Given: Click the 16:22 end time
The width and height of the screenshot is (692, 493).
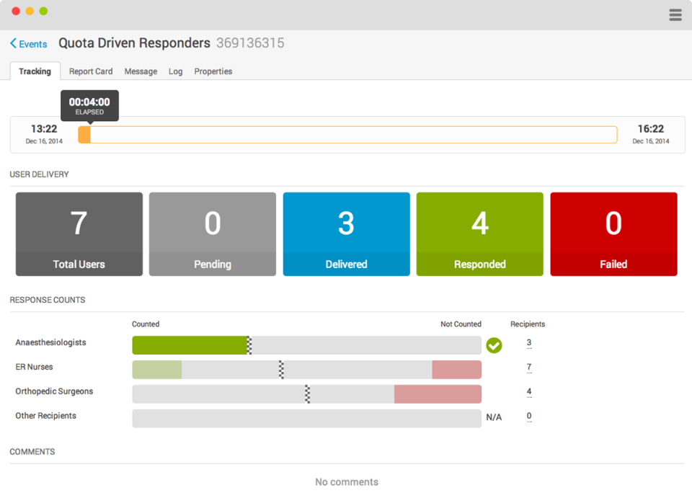Looking at the screenshot, I should click(650, 129).
